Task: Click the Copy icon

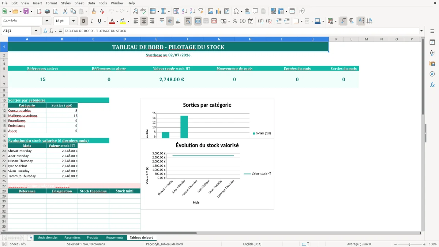Action: click(x=73, y=11)
